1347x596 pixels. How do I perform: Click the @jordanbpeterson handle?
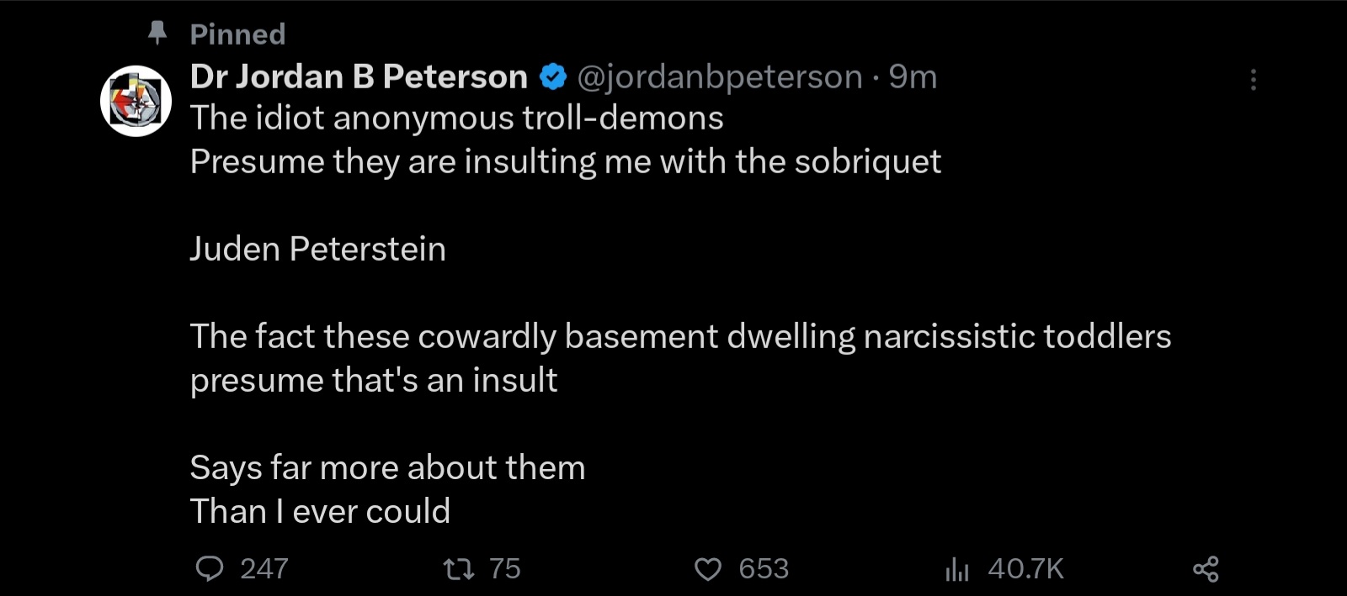(720, 76)
